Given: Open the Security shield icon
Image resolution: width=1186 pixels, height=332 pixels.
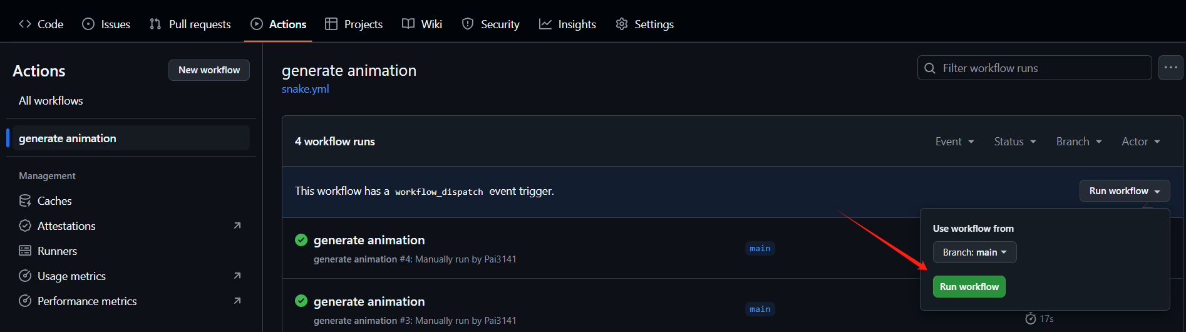Looking at the screenshot, I should (x=468, y=24).
